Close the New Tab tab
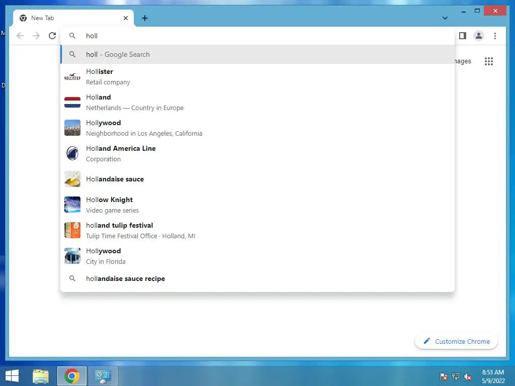The width and height of the screenshot is (515, 386). pyautogui.click(x=125, y=18)
